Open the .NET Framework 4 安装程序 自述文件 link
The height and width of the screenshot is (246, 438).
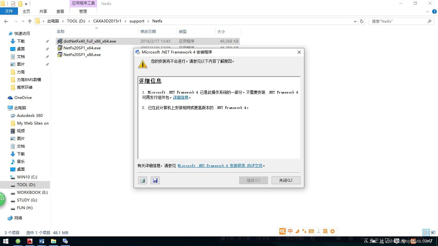[220, 166]
